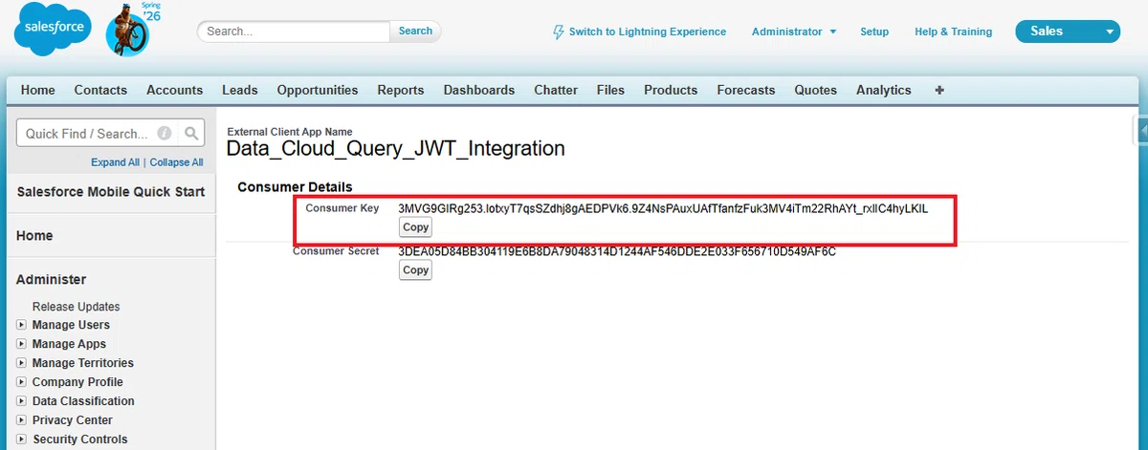Click the Data_Cloud_Query_JWT_Integration app name
This screenshot has height=450, width=1148.
pos(395,149)
